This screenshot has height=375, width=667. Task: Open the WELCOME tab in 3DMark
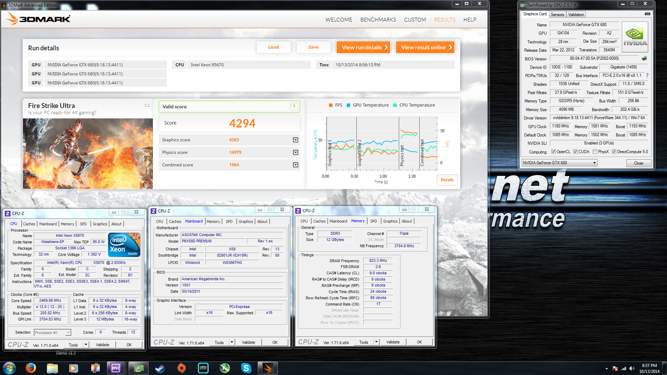(339, 20)
